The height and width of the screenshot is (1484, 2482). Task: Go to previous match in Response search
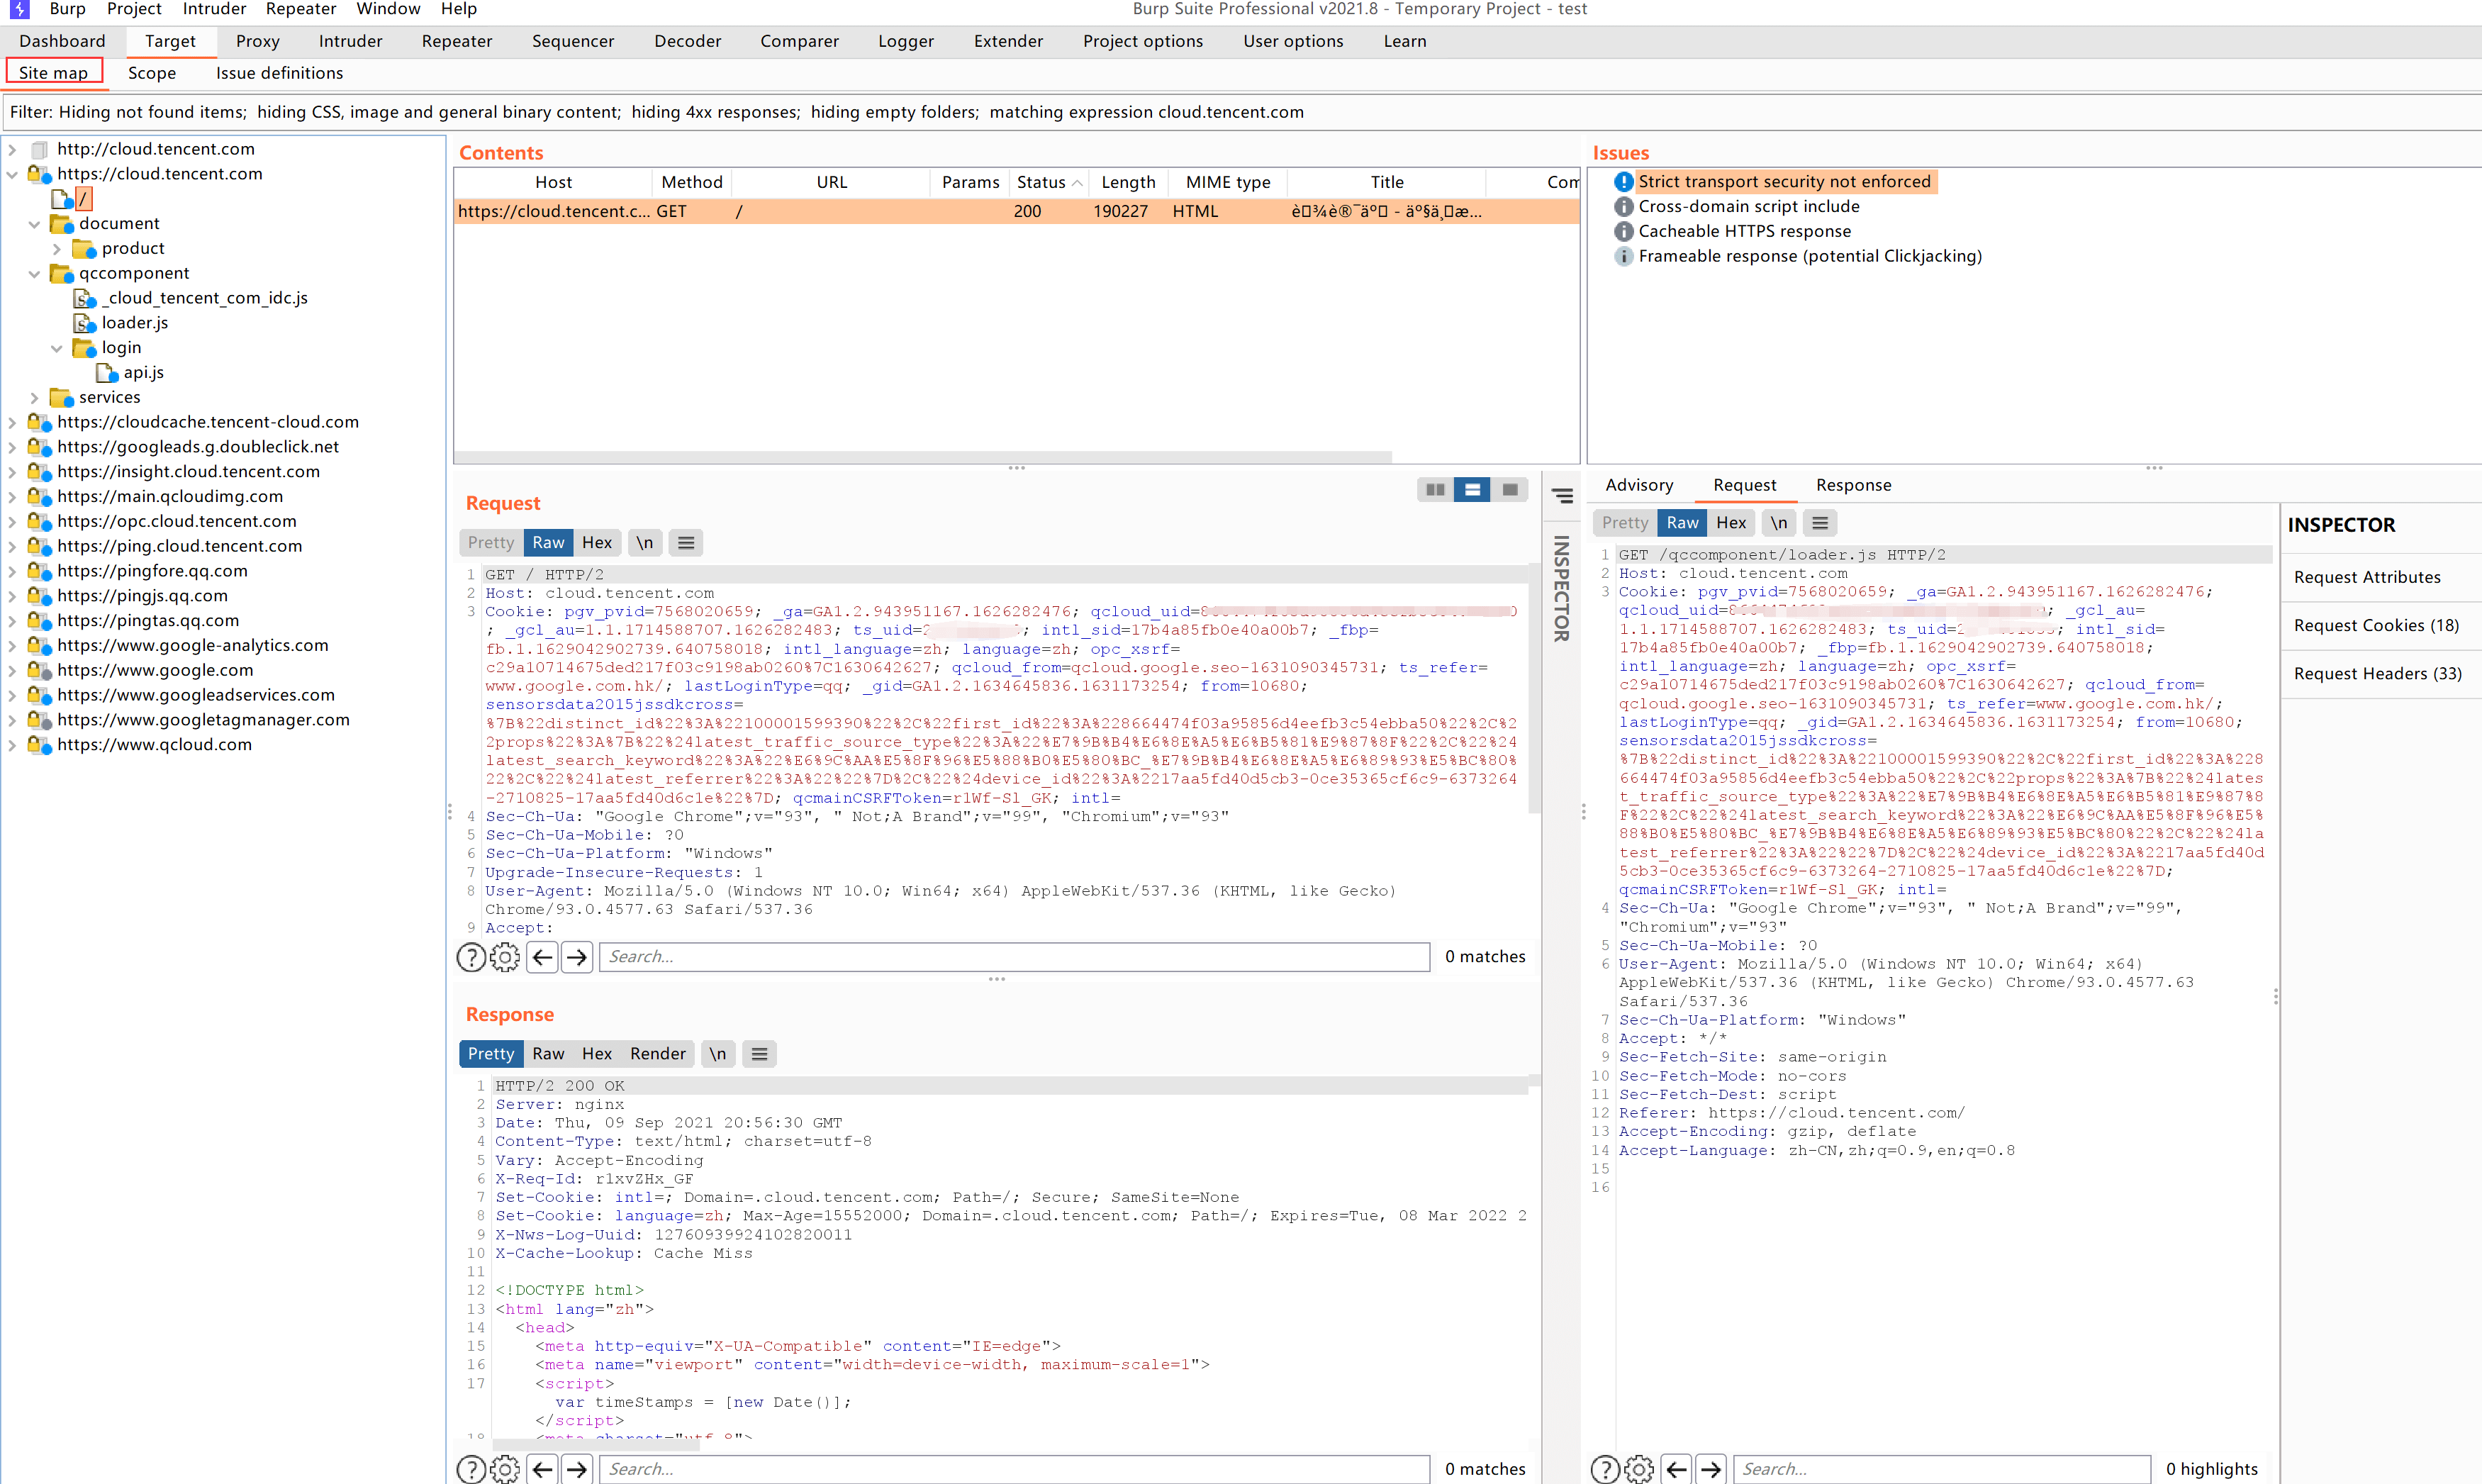[x=543, y=1469]
